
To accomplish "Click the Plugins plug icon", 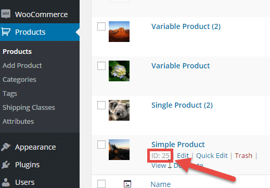I will point(6,165).
